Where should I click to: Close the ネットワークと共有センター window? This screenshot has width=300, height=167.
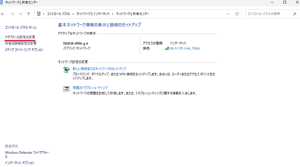[x=297, y=2]
